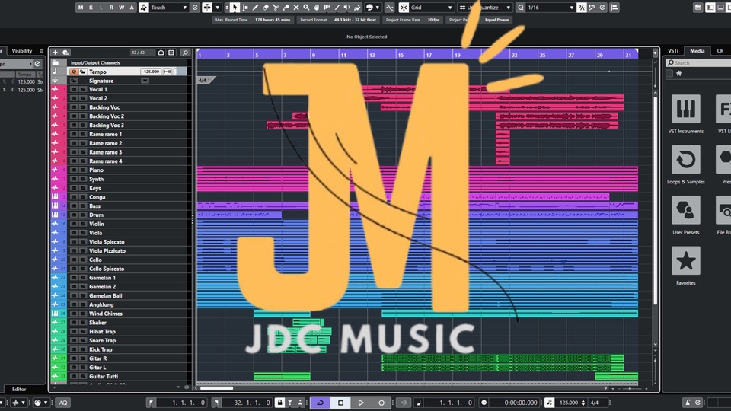
Task: Select the Time Warp tool
Action: pos(327,8)
